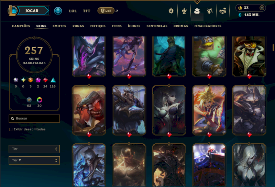
Task: Open the Clash crest icon
Action: coord(171,11)
